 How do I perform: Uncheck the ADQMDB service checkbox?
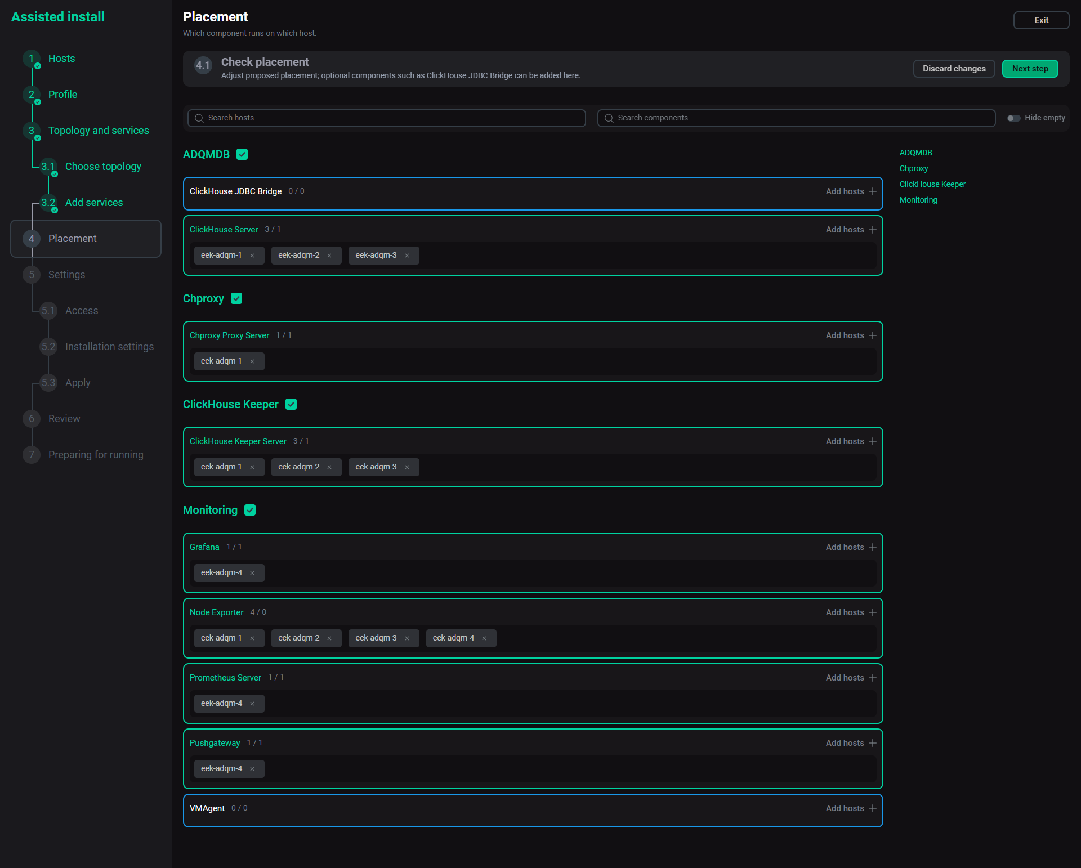(242, 154)
